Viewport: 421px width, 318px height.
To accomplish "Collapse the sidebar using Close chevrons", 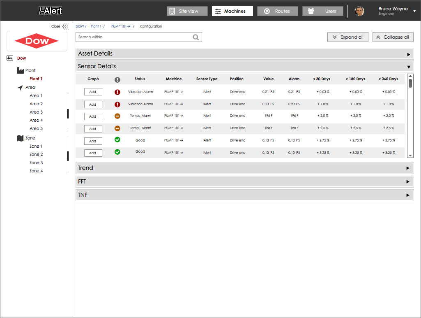I will tap(65, 26).
